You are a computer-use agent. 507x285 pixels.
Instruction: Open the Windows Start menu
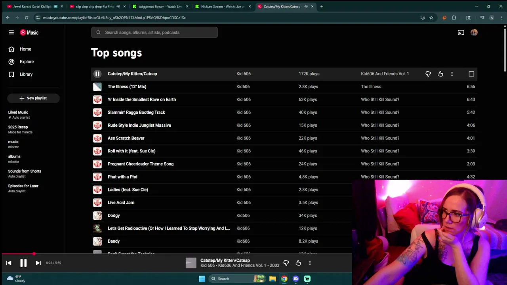click(x=202, y=279)
